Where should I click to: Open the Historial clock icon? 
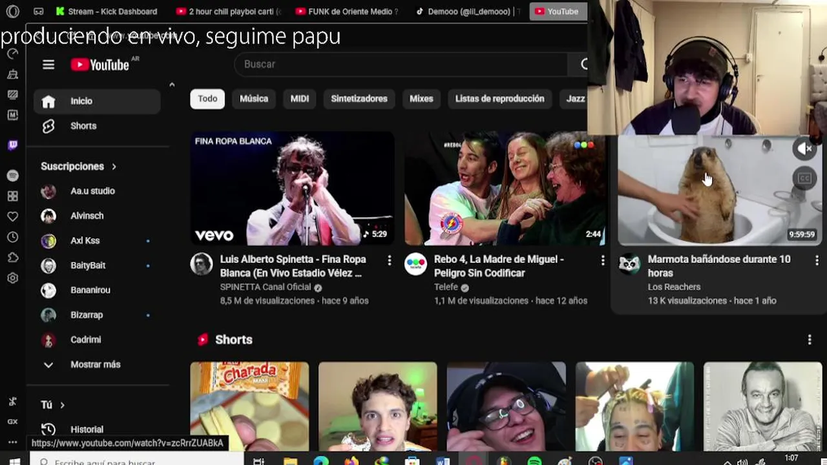(48, 429)
